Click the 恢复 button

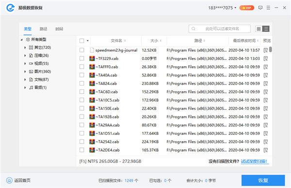263,180
